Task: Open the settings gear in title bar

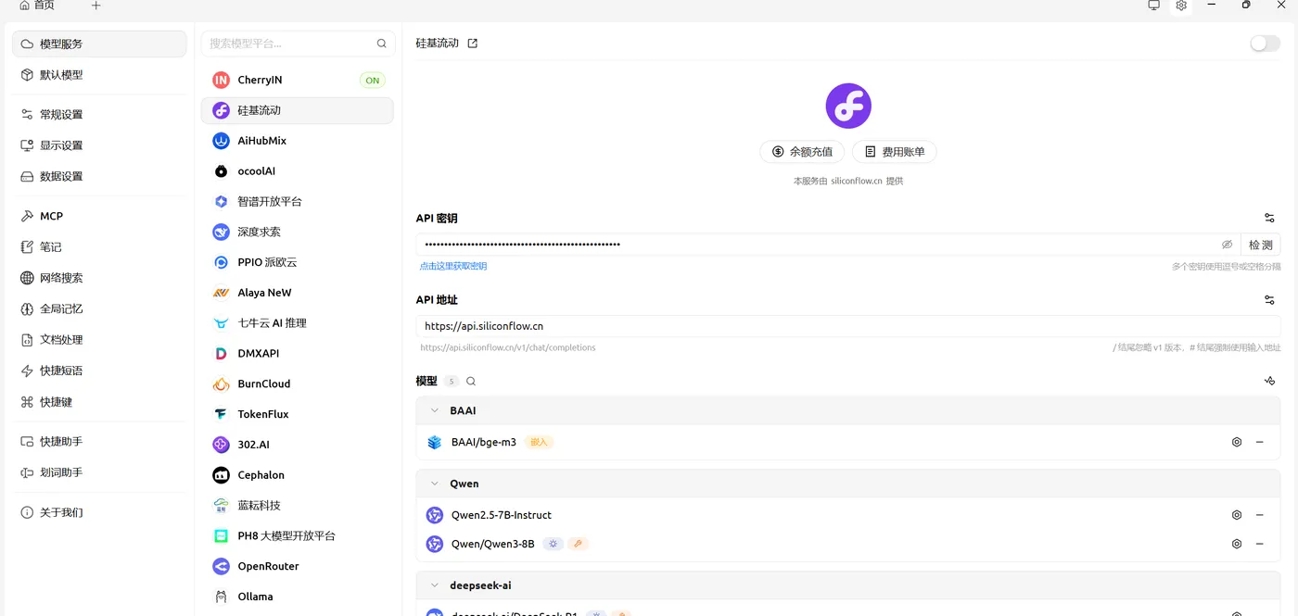Action: pos(1181,6)
